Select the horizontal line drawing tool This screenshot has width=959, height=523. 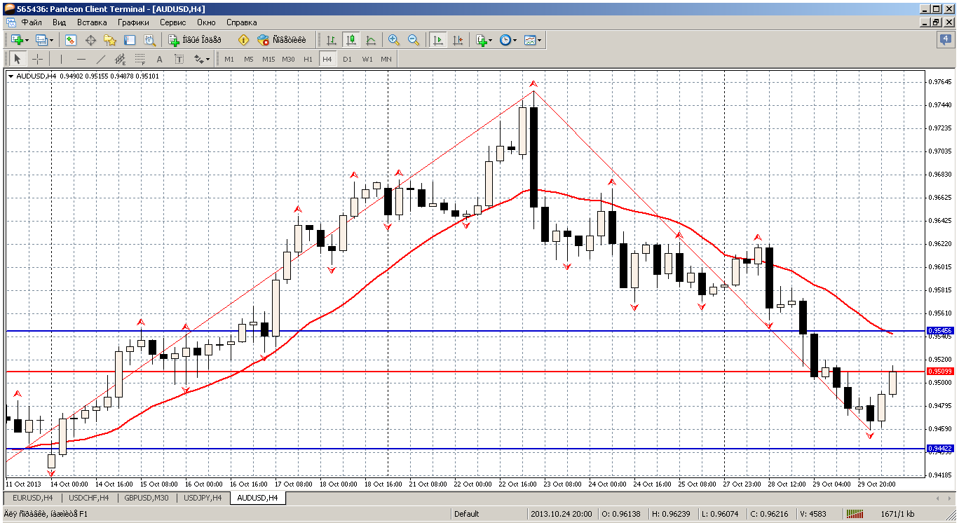point(81,59)
